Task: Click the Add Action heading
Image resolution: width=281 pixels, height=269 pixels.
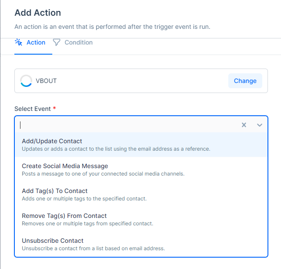Action: point(37,13)
